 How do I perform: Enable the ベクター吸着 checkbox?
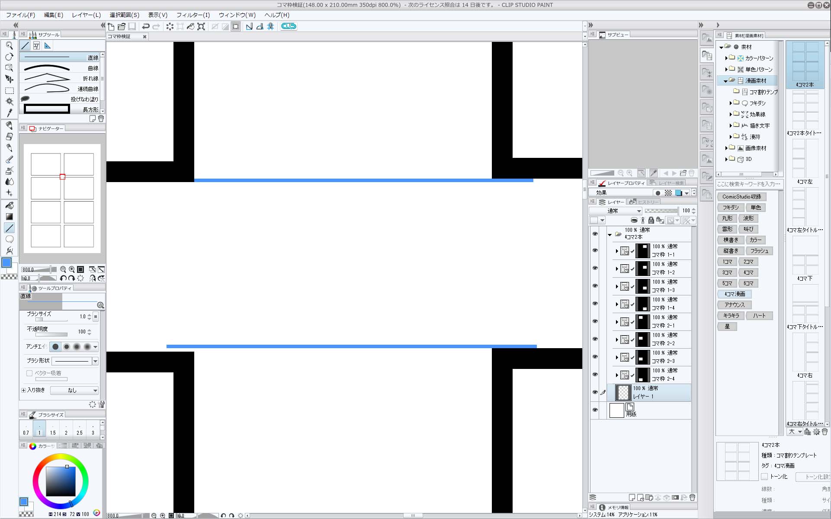pos(29,373)
